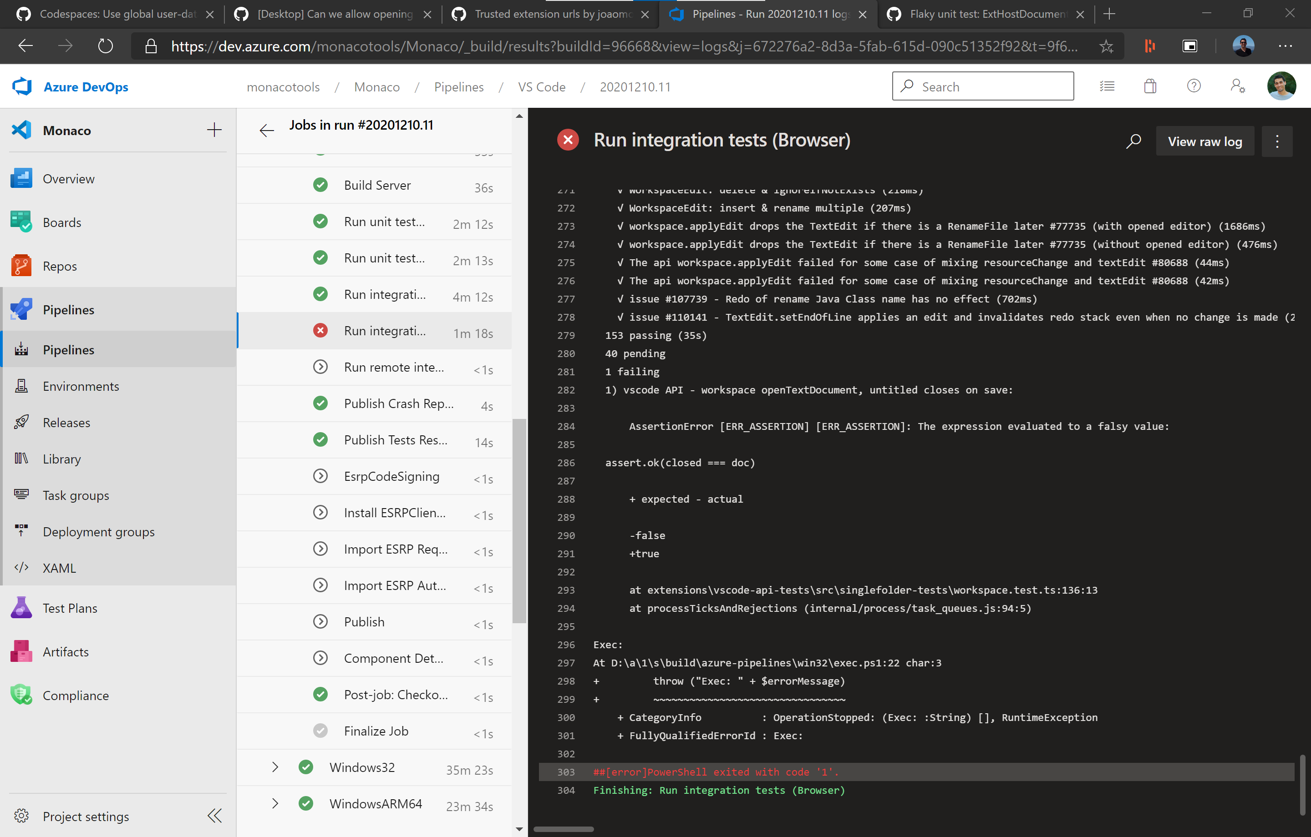This screenshot has height=837, width=1311.
Task: Open Deployment groups
Action: (98, 532)
